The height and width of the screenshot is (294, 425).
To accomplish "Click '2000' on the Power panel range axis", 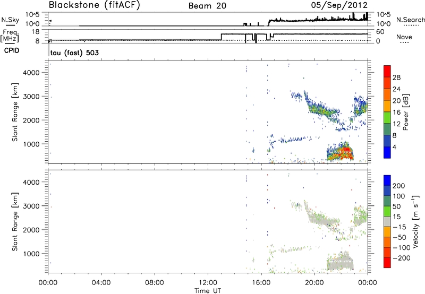I will point(31,120).
